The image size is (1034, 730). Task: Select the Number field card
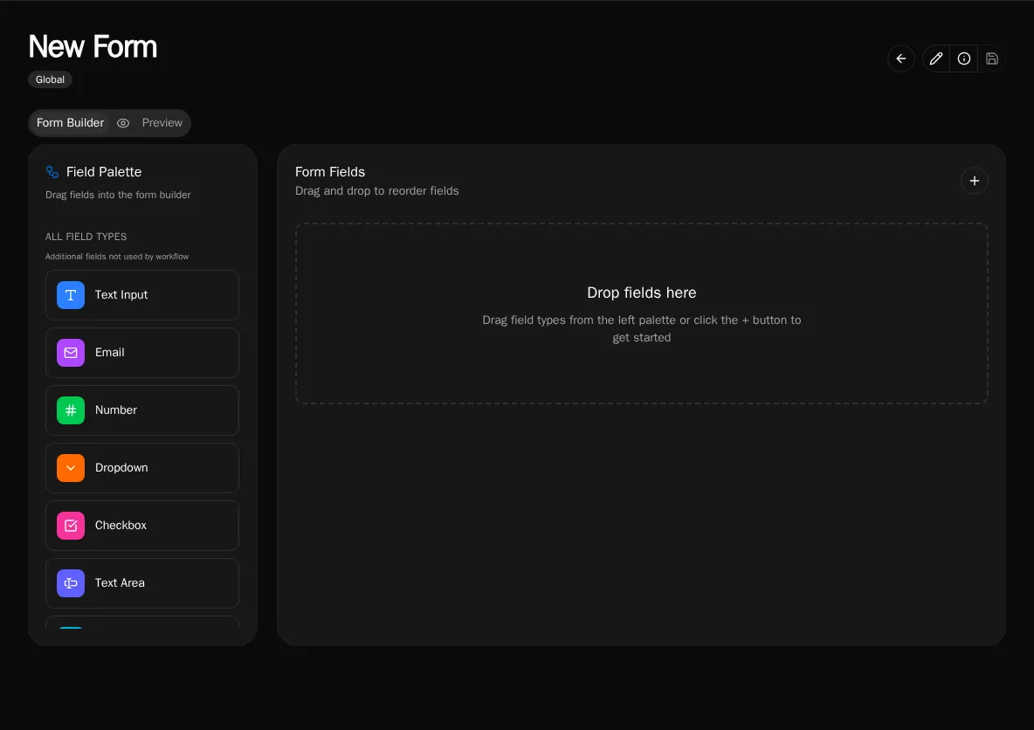coord(141,410)
